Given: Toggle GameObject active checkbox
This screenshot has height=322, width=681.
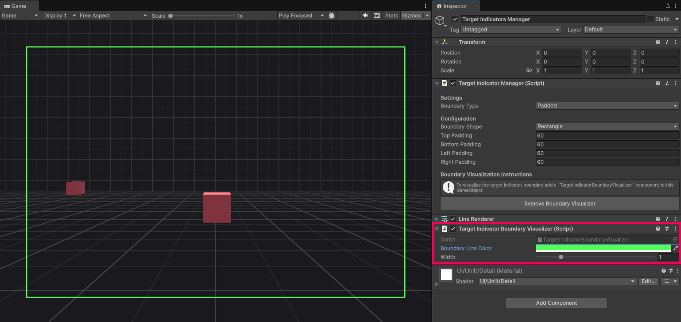Looking at the screenshot, I should (x=455, y=19).
